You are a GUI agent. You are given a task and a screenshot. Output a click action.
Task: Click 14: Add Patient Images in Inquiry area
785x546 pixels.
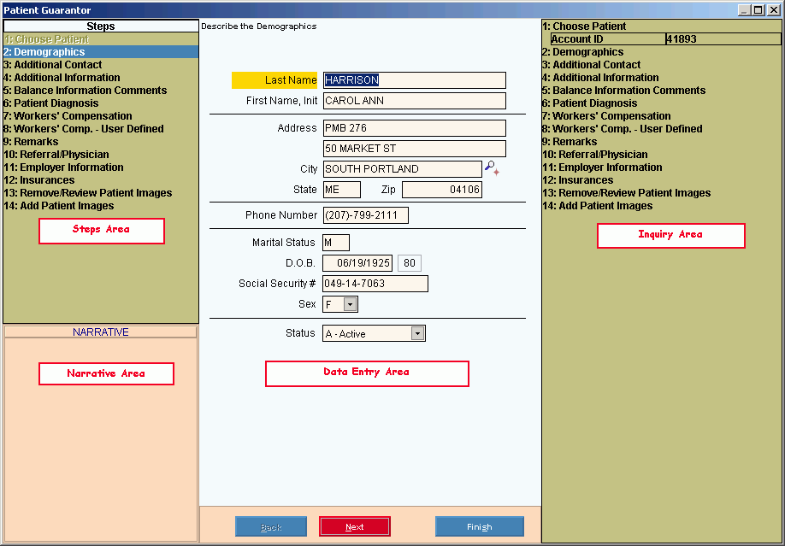597,206
